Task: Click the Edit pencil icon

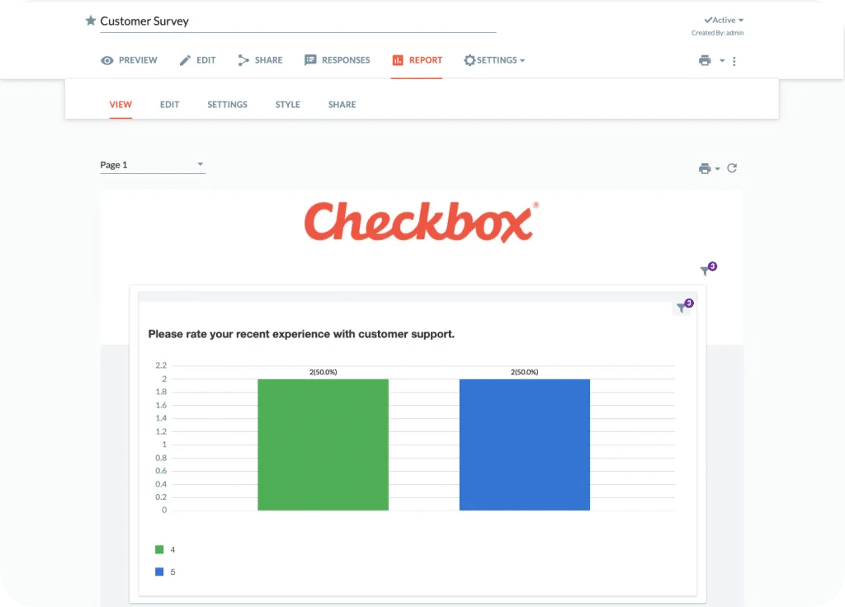Action: pyautogui.click(x=185, y=59)
